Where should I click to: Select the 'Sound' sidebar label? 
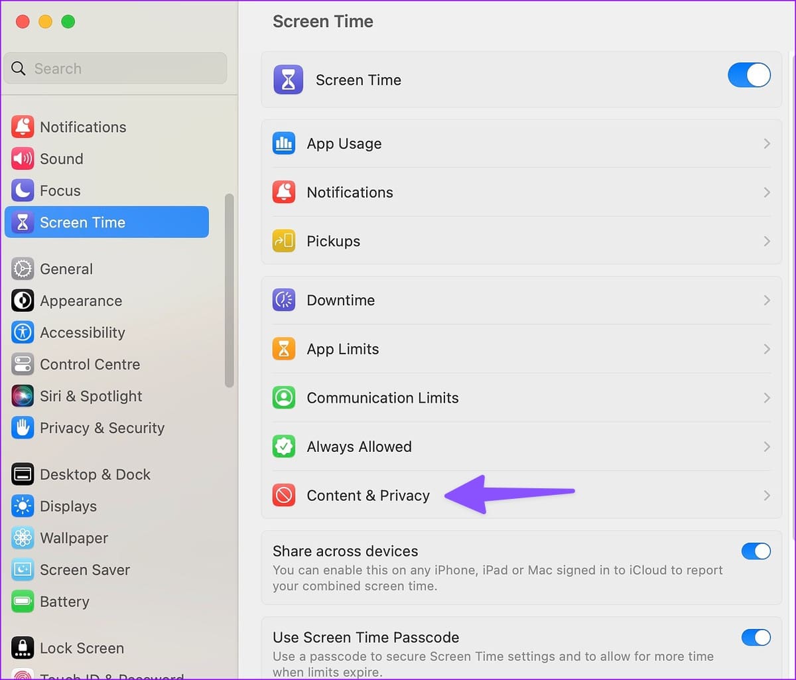click(62, 159)
